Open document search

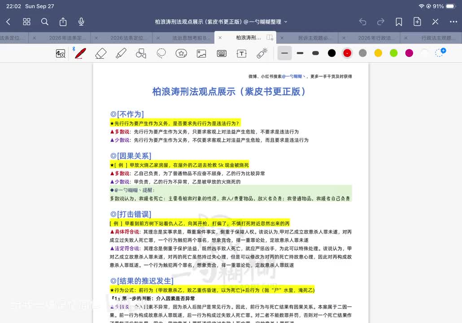(x=44, y=22)
